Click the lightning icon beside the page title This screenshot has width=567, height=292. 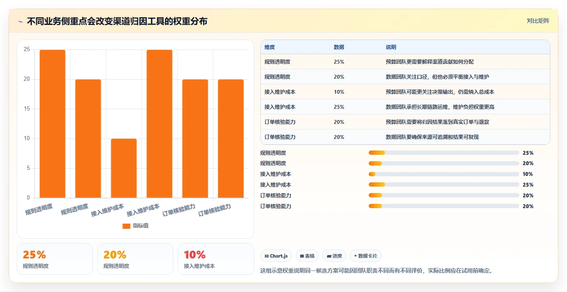(x=20, y=22)
